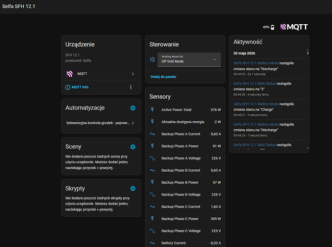The width and height of the screenshot is (332, 247).
Task: Click the Backup Phase A Power icon
Action: (x=152, y=146)
